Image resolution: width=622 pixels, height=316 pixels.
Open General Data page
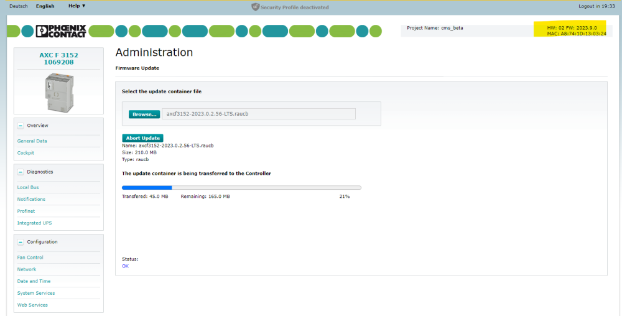pyautogui.click(x=32, y=141)
